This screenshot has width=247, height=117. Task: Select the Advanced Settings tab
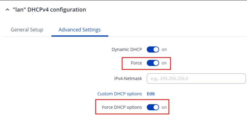point(80,30)
